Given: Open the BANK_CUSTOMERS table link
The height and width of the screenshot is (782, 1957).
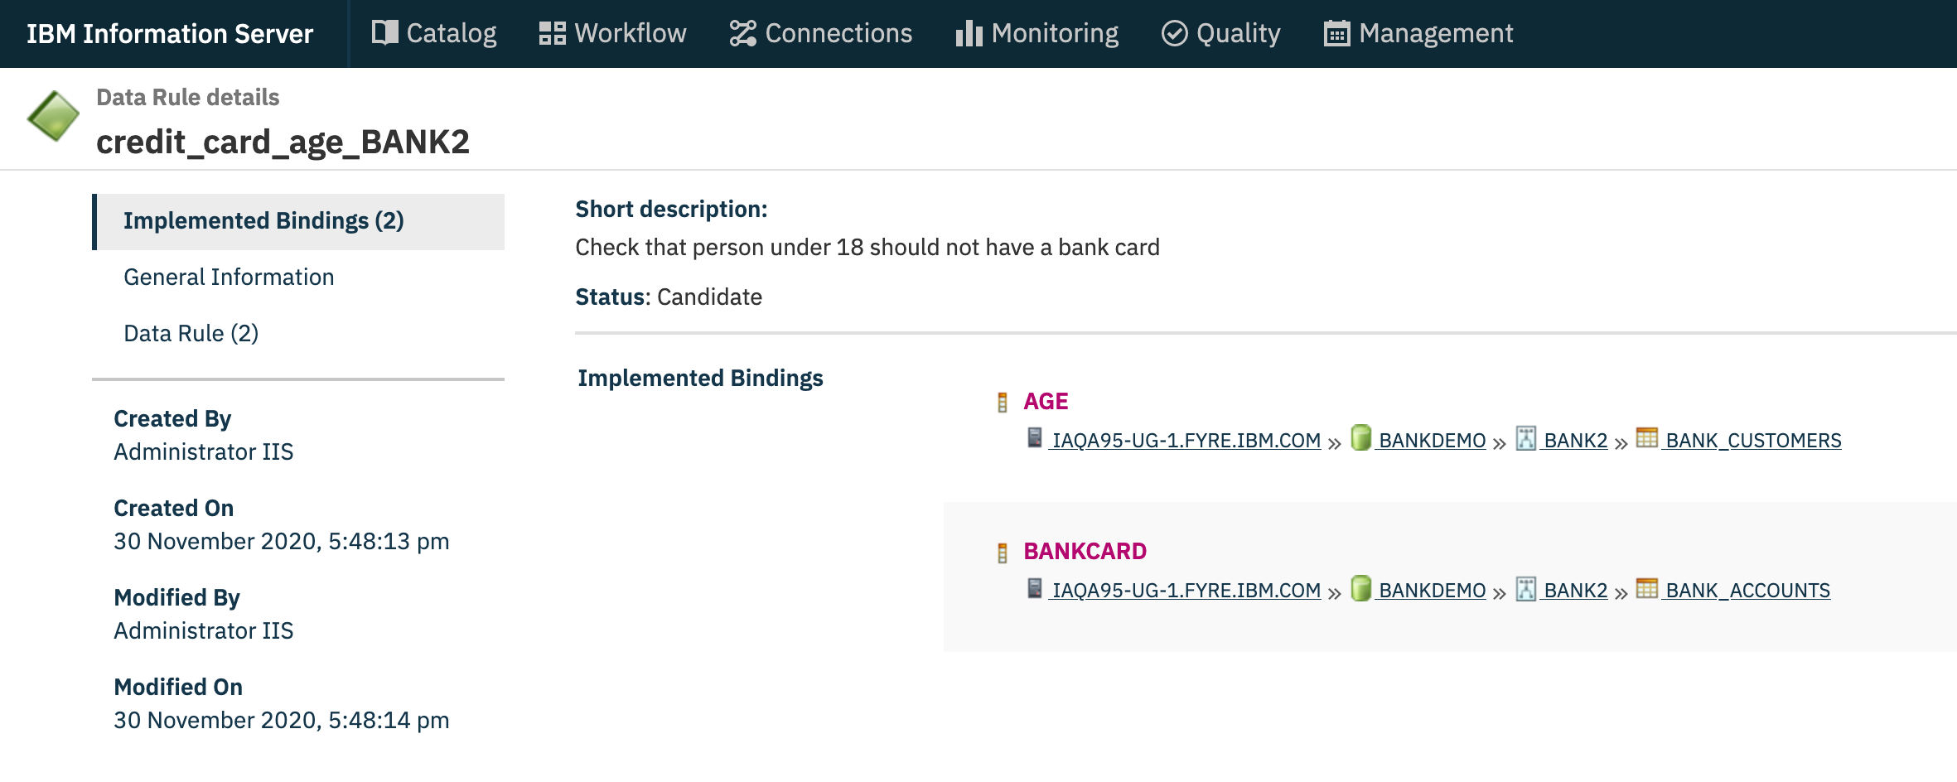Looking at the screenshot, I should 1753,441.
